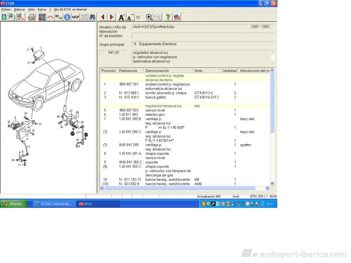Image resolution: width=351 pixels, height=263 pixels.
Task: Click the new document toolbar icon
Action: pos(4,17)
